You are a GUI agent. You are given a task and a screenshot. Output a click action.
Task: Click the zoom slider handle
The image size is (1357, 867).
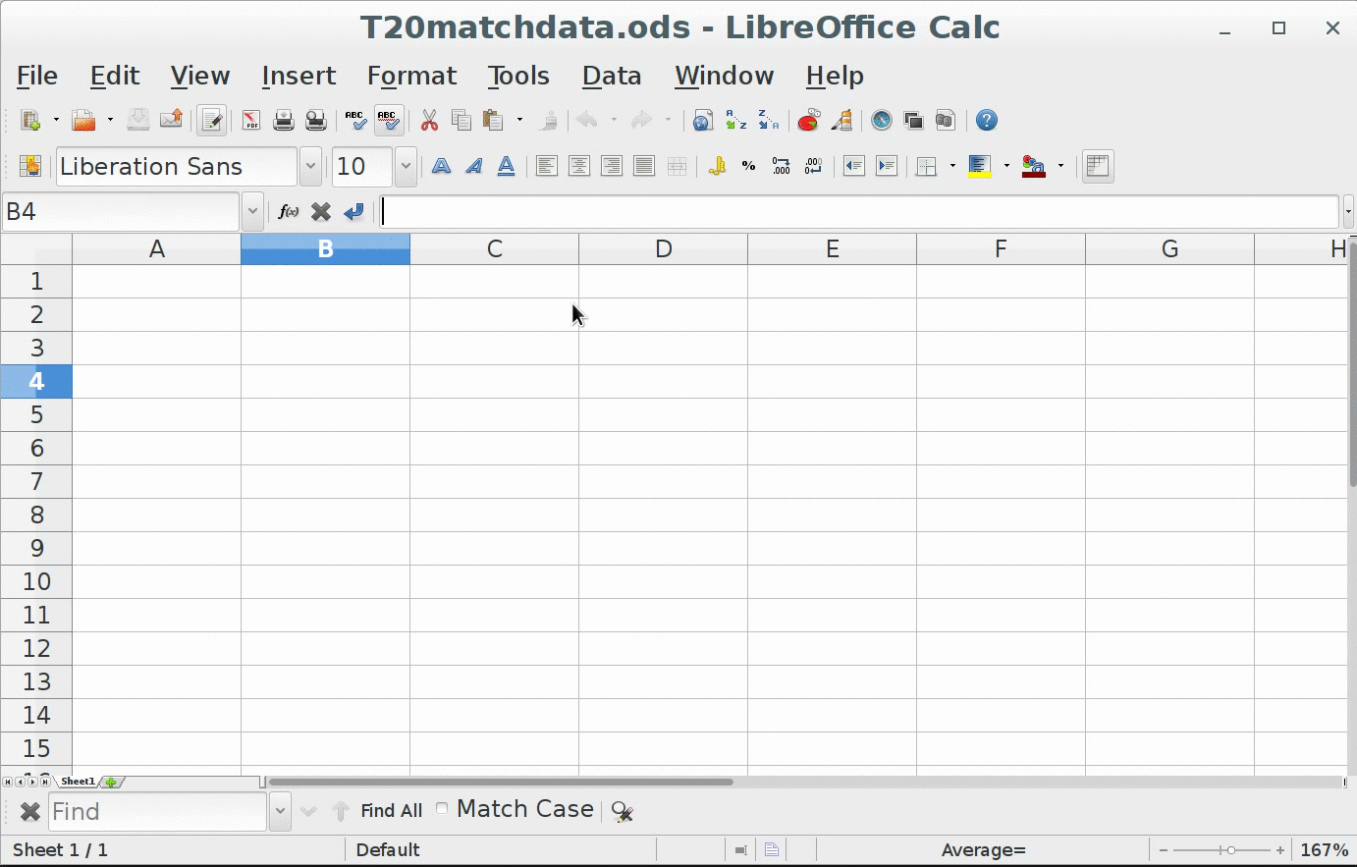pyautogui.click(x=1230, y=850)
